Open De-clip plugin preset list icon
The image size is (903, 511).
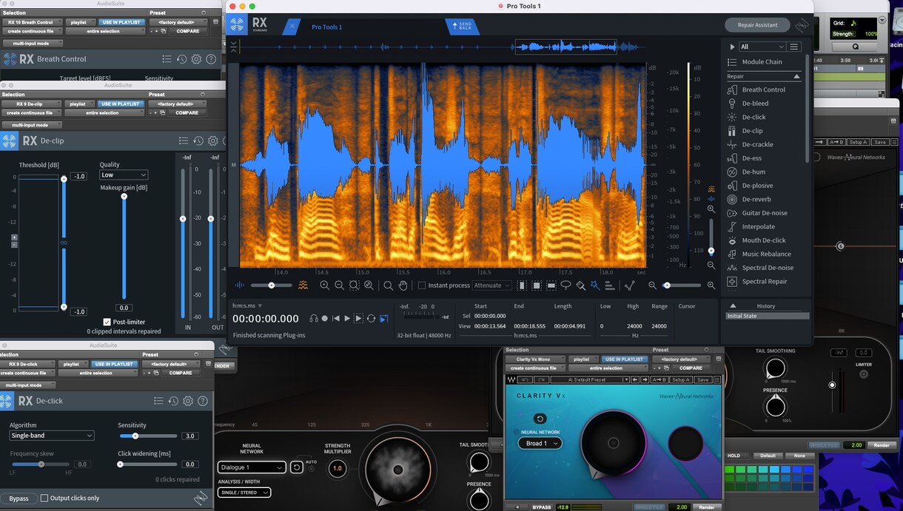coord(184,141)
